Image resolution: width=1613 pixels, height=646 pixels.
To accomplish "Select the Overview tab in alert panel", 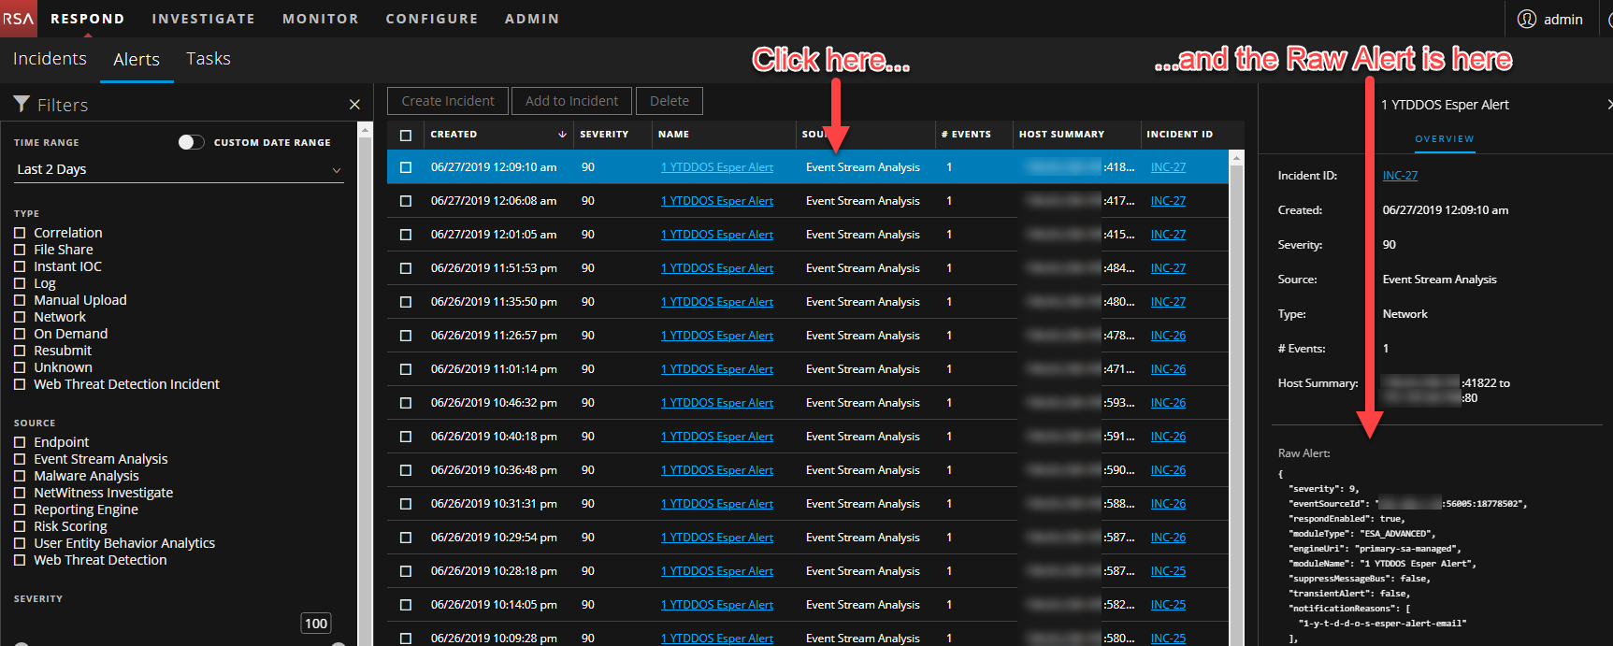I will click(1444, 139).
